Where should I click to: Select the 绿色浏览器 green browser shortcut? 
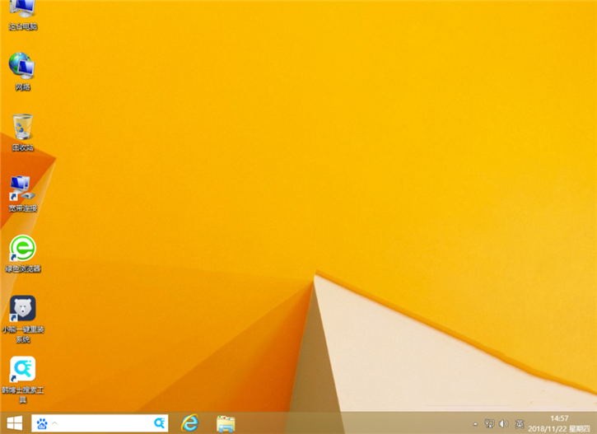pyautogui.click(x=23, y=254)
